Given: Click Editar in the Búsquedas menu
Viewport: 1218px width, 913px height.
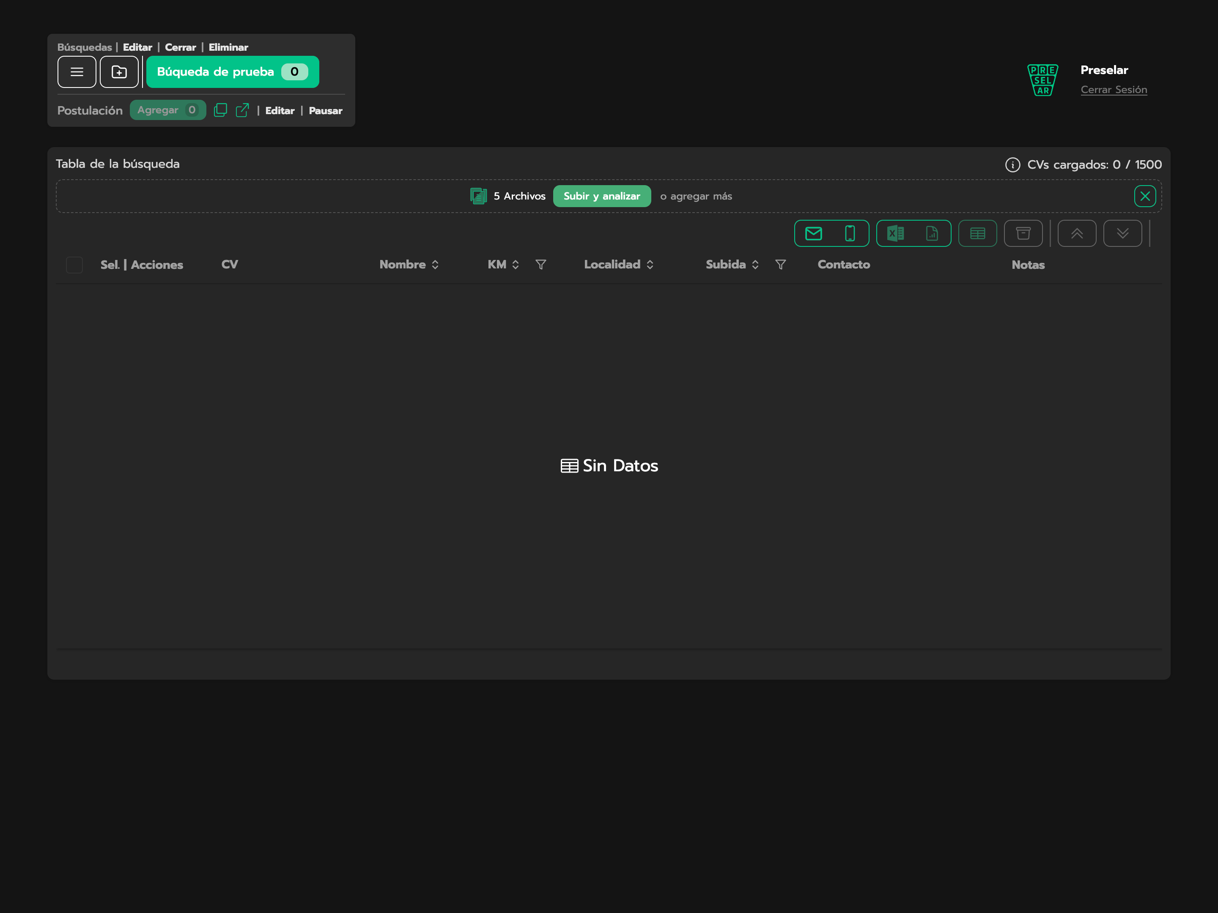Looking at the screenshot, I should pyautogui.click(x=137, y=47).
